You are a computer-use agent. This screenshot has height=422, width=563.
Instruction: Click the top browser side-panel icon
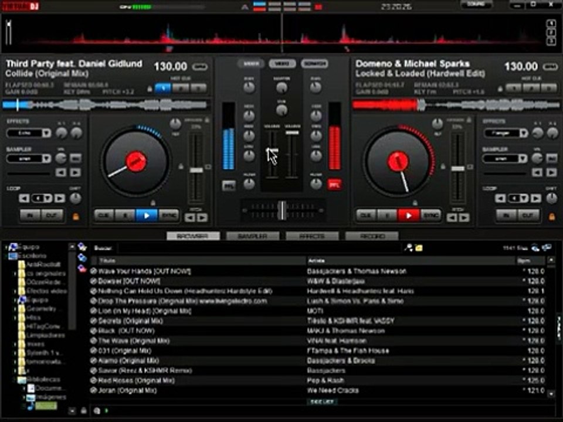(82, 247)
